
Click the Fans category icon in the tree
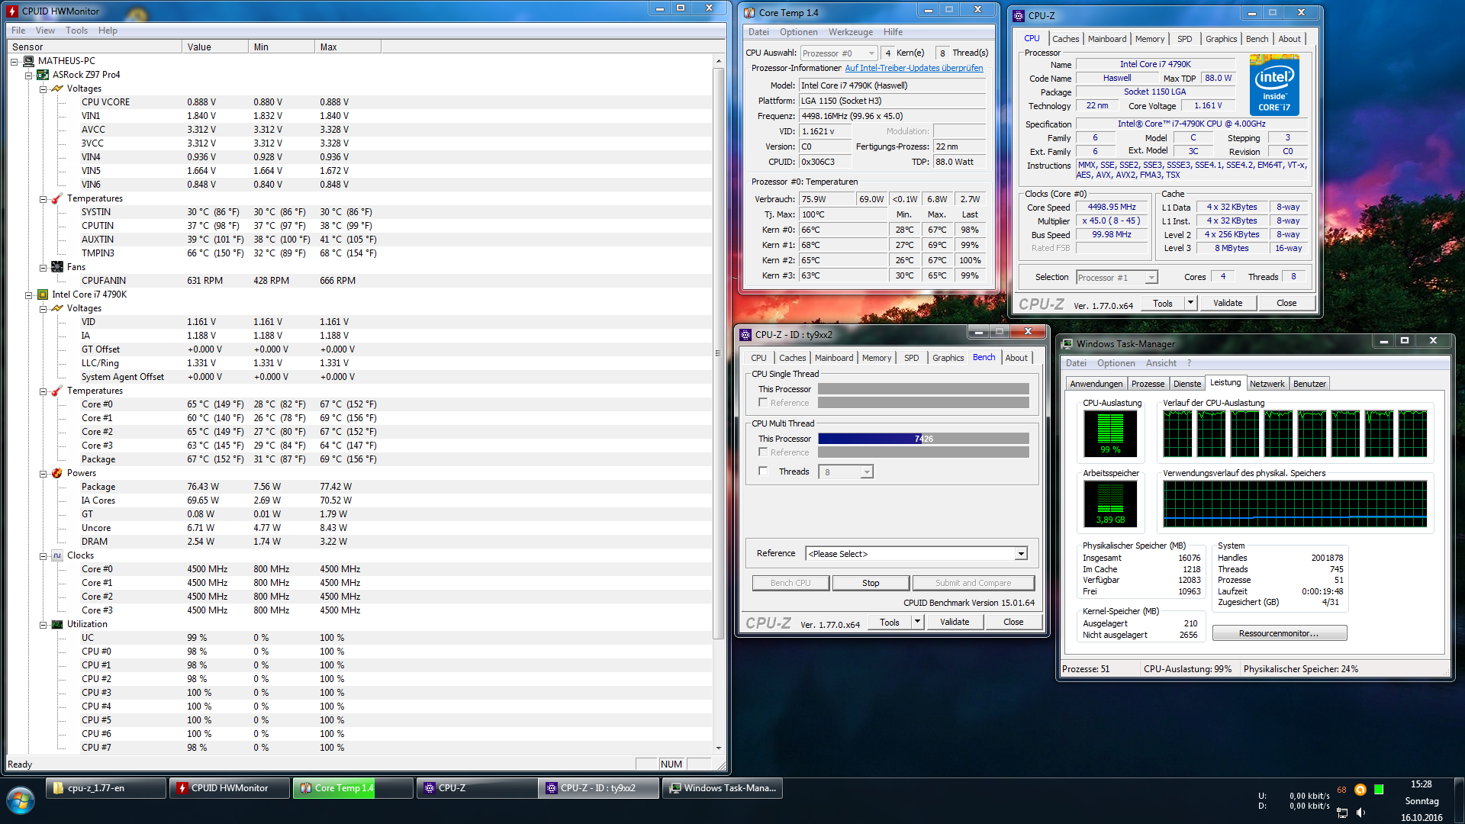click(x=57, y=267)
